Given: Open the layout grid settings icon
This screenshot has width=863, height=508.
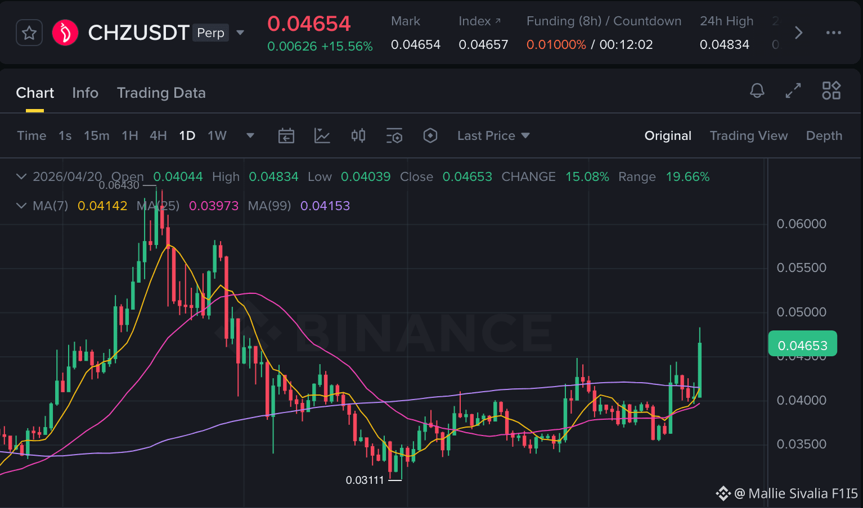Looking at the screenshot, I should pos(831,90).
